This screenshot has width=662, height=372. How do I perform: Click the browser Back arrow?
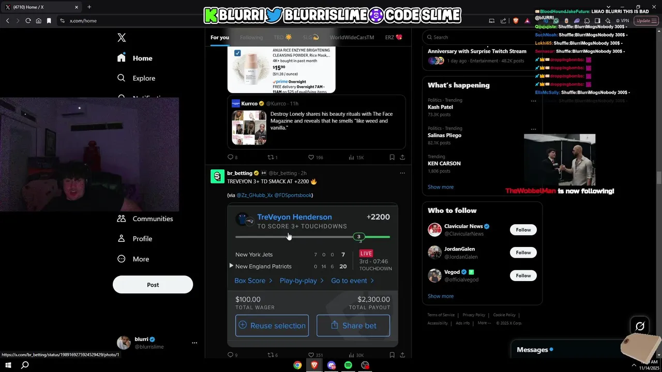click(x=7, y=21)
